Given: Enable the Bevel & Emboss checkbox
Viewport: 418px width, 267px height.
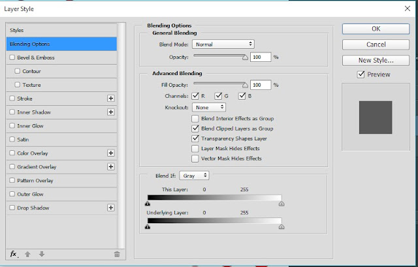Looking at the screenshot, I should click(12, 57).
